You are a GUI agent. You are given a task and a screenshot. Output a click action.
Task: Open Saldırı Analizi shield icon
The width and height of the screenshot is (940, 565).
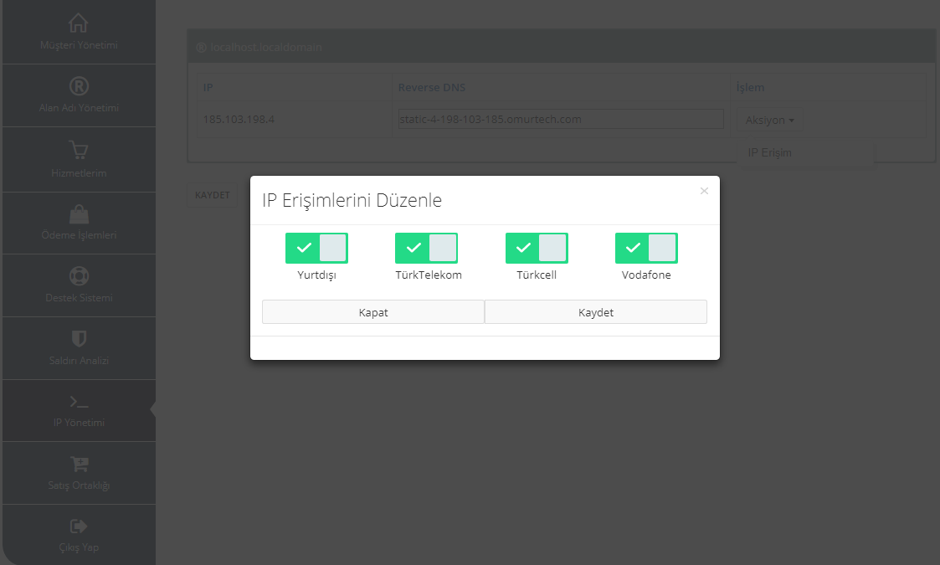79,338
